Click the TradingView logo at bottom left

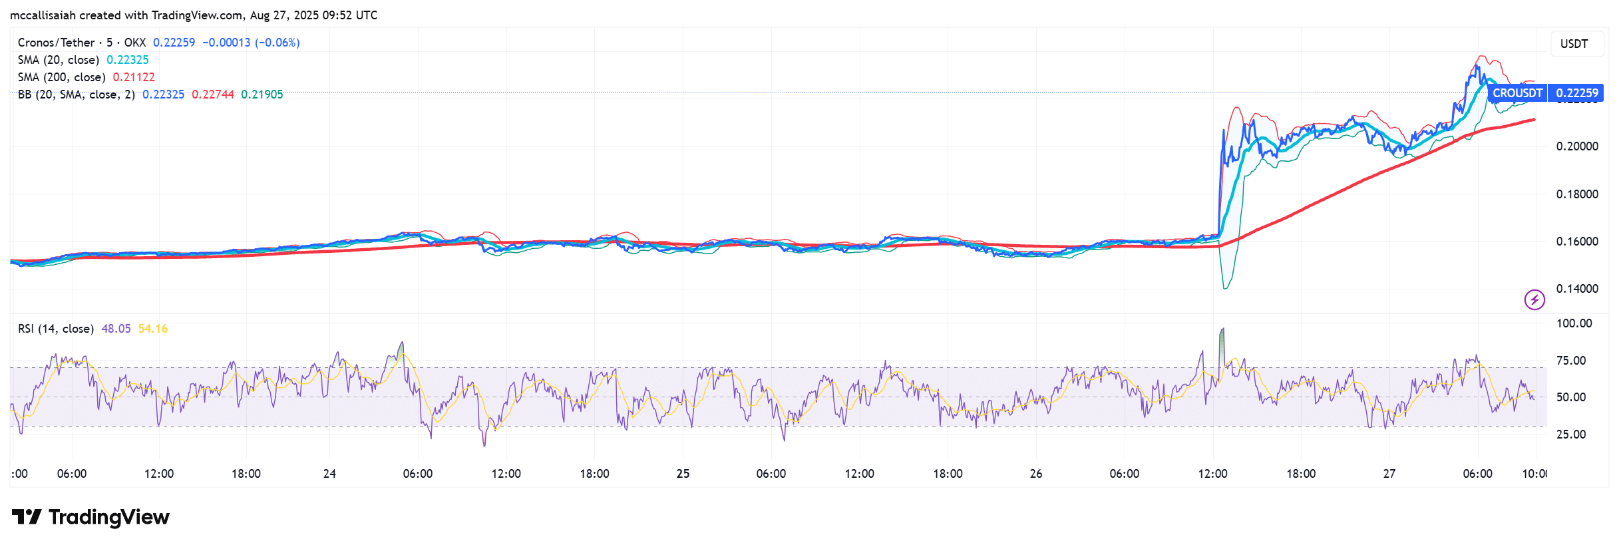tap(91, 517)
